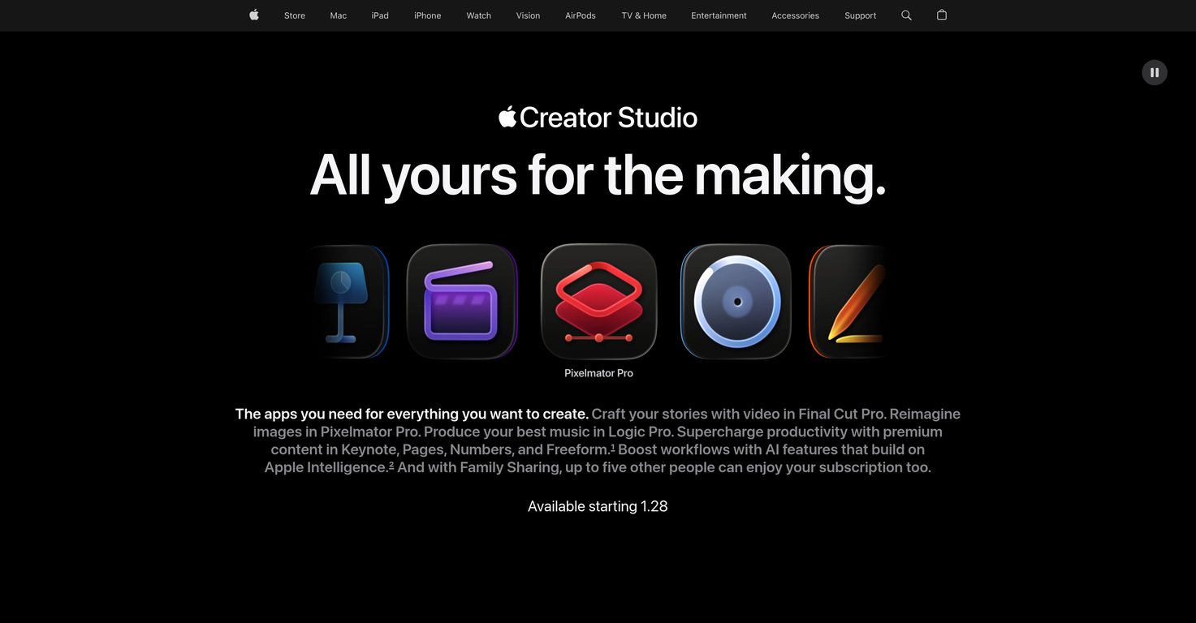
Task: Click the orange pencil app icon
Action: pos(848,301)
